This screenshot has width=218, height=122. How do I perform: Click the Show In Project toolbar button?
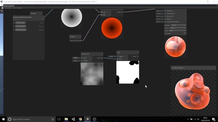pos(17,8)
